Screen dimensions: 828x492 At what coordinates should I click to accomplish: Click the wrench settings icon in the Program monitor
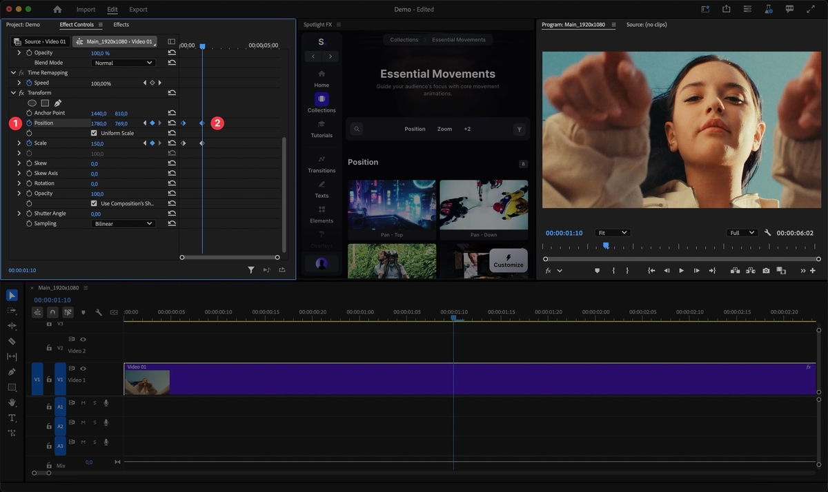767,232
